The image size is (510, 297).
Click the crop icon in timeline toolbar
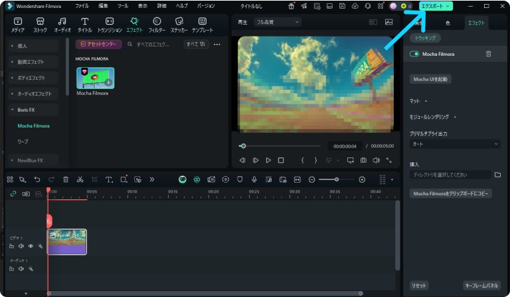[94, 179]
